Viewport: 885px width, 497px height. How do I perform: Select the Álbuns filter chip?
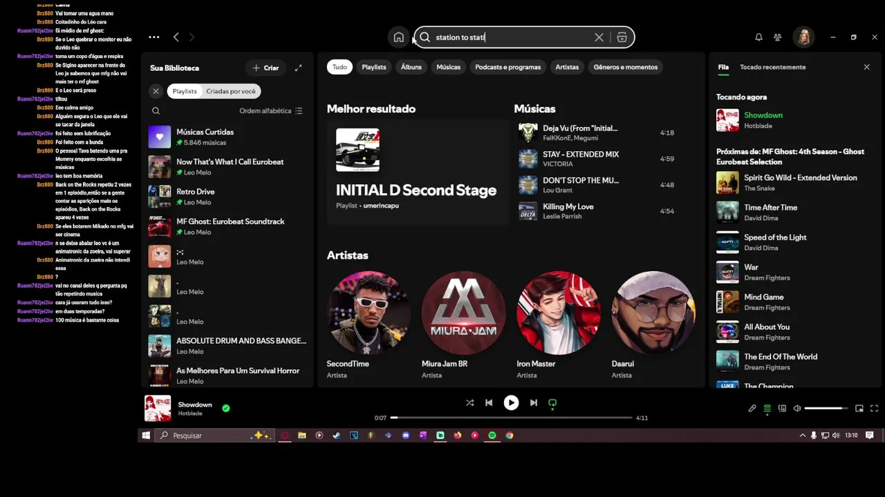click(x=411, y=67)
